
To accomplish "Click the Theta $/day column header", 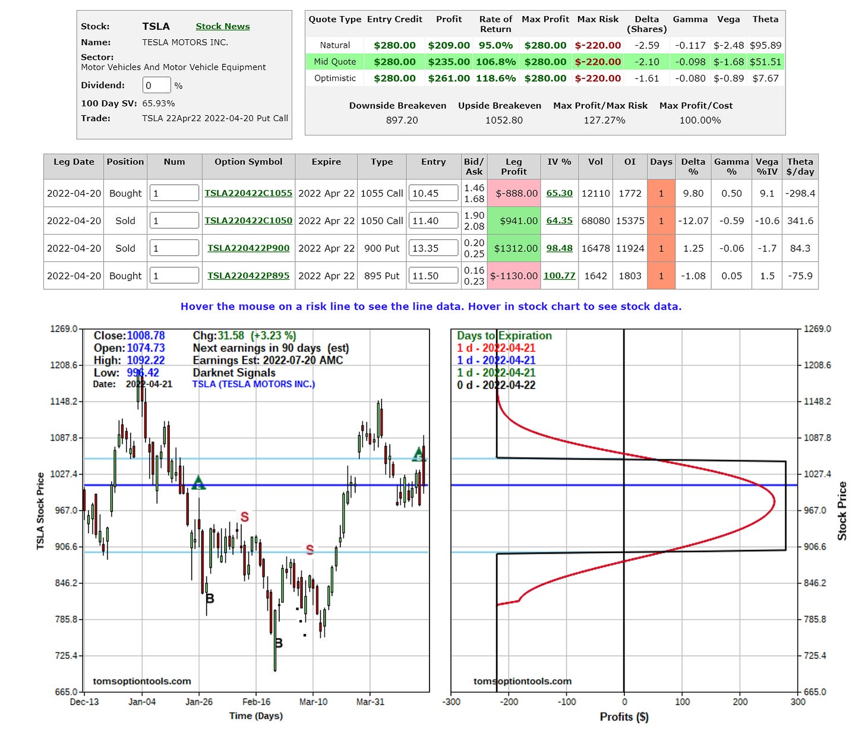I will click(x=800, y=166).
